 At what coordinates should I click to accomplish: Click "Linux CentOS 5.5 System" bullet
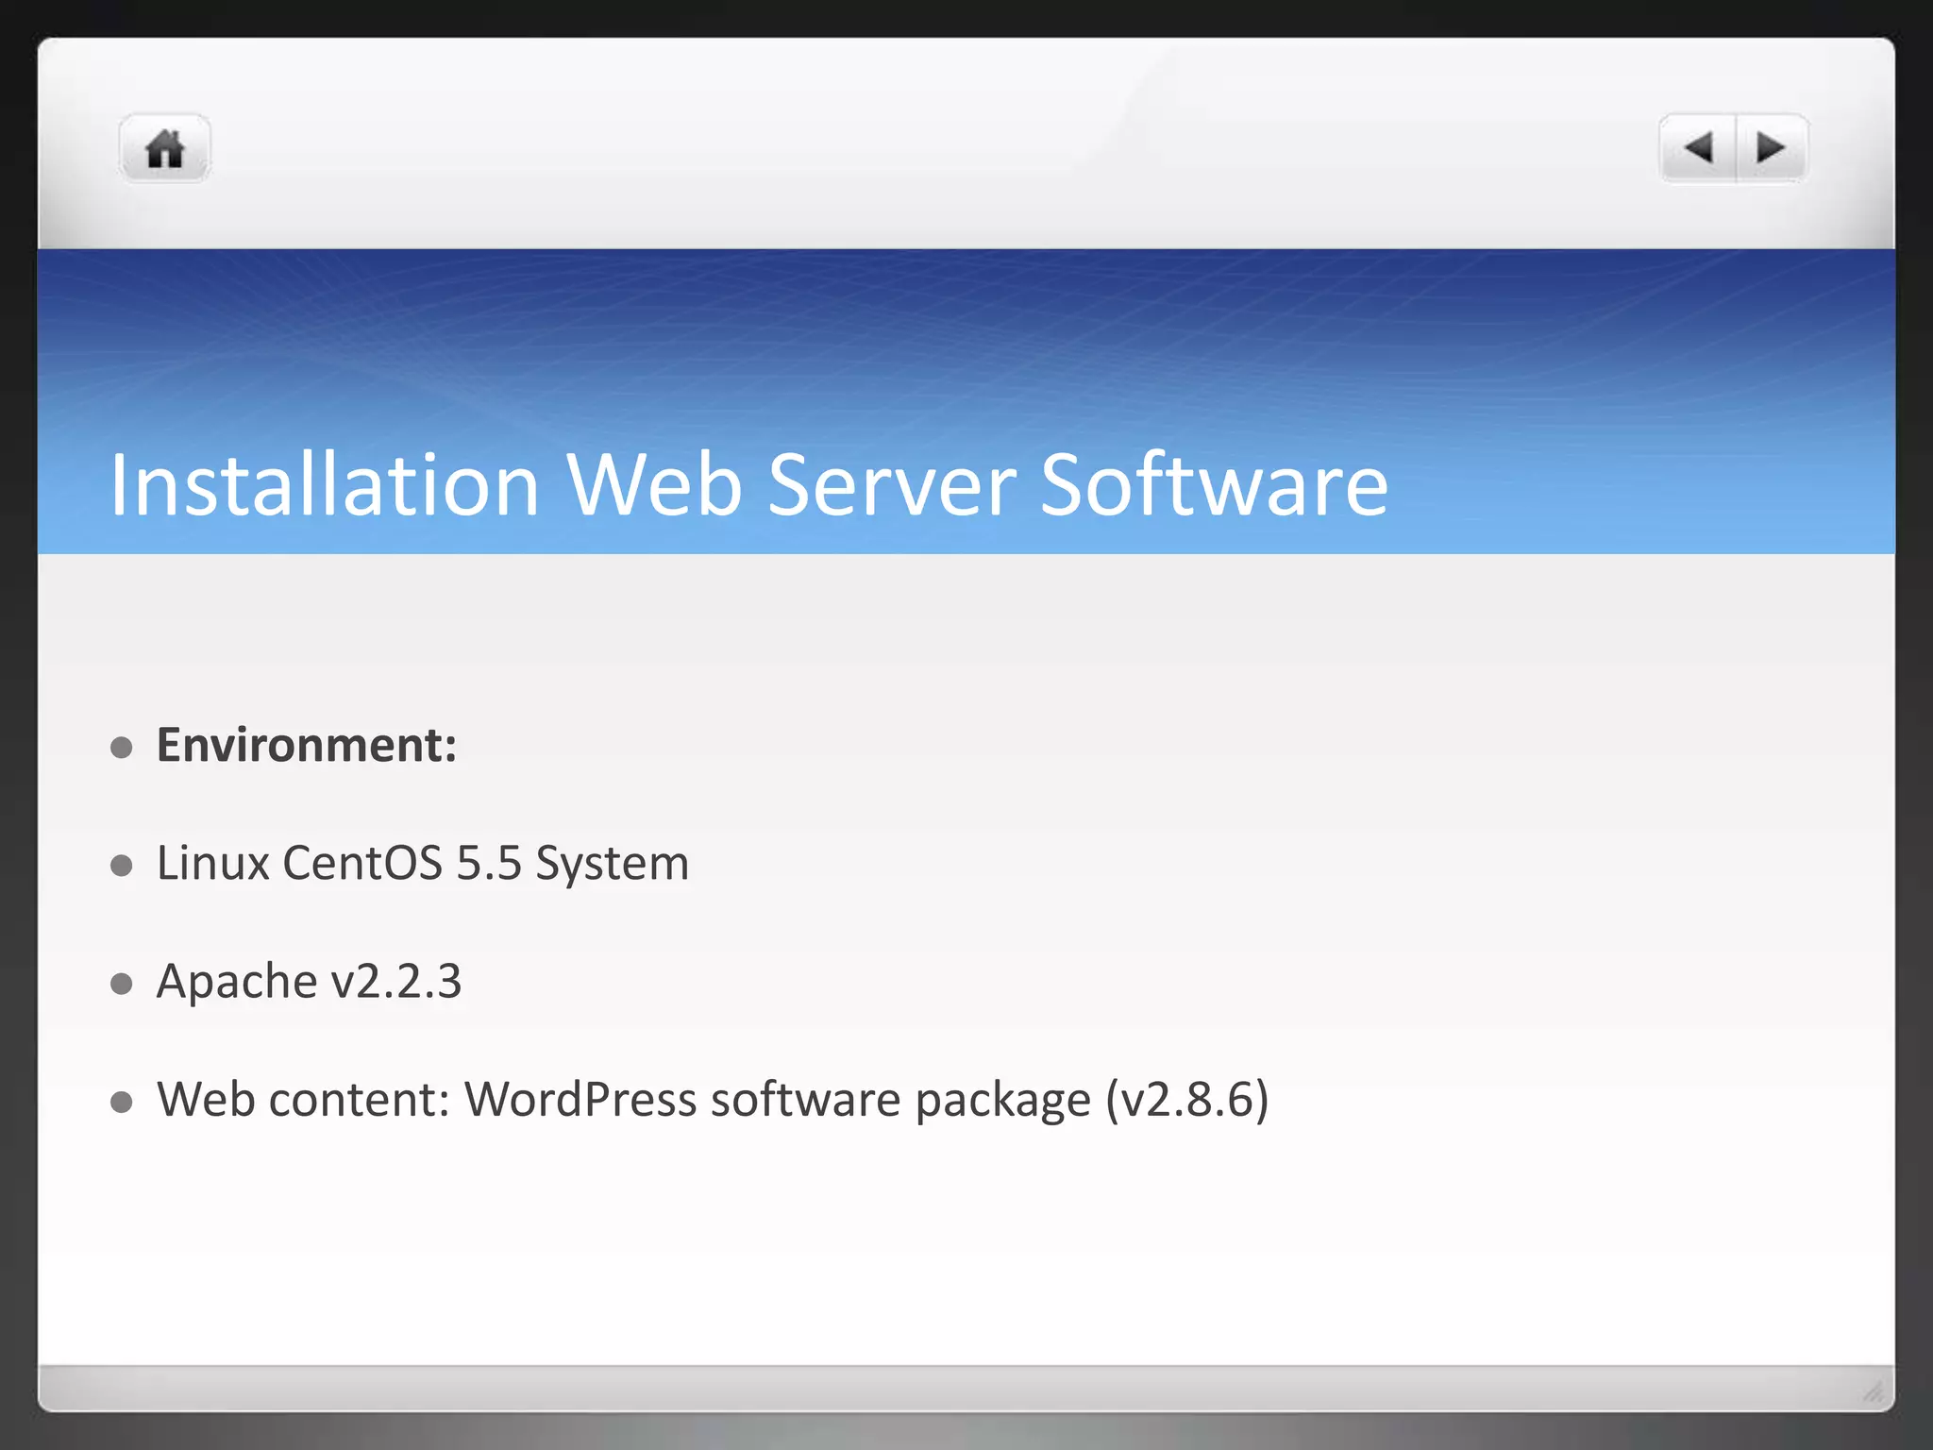(423, 863)
